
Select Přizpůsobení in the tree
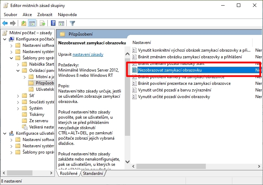point(45,83)
